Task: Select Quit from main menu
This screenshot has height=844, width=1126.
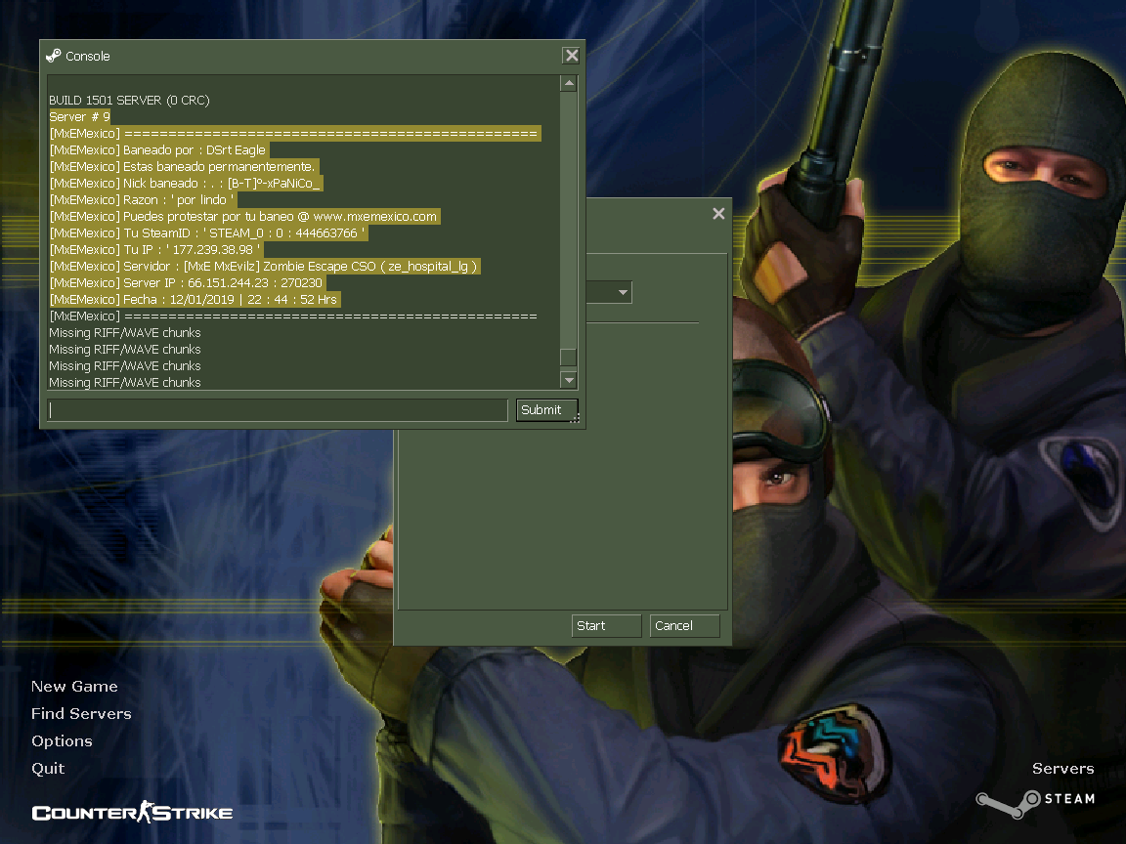Action: coord(48,768)
